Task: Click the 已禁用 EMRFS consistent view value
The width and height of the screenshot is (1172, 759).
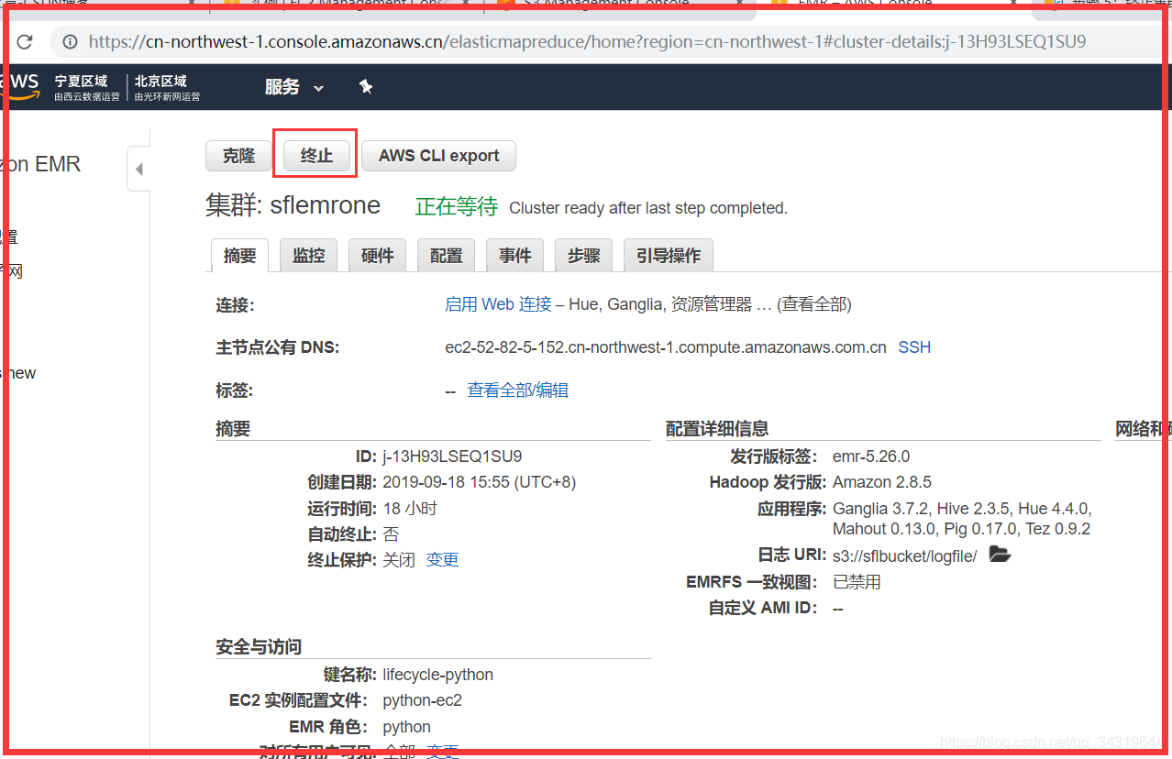Action: coord(857,582)
